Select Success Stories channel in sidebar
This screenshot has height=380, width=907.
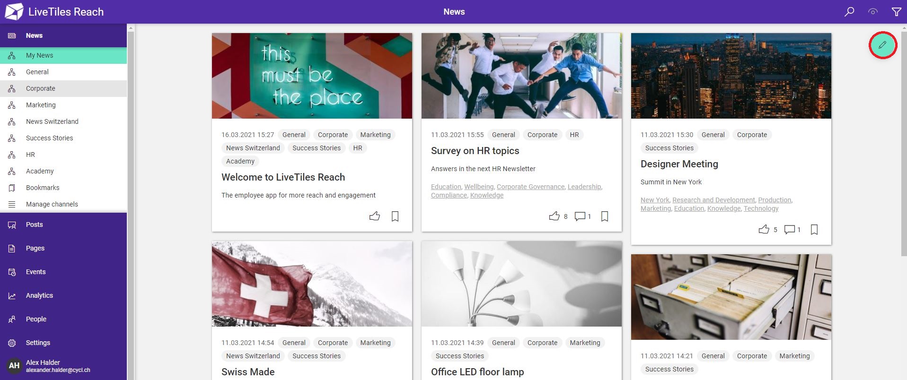click(63, 138)
